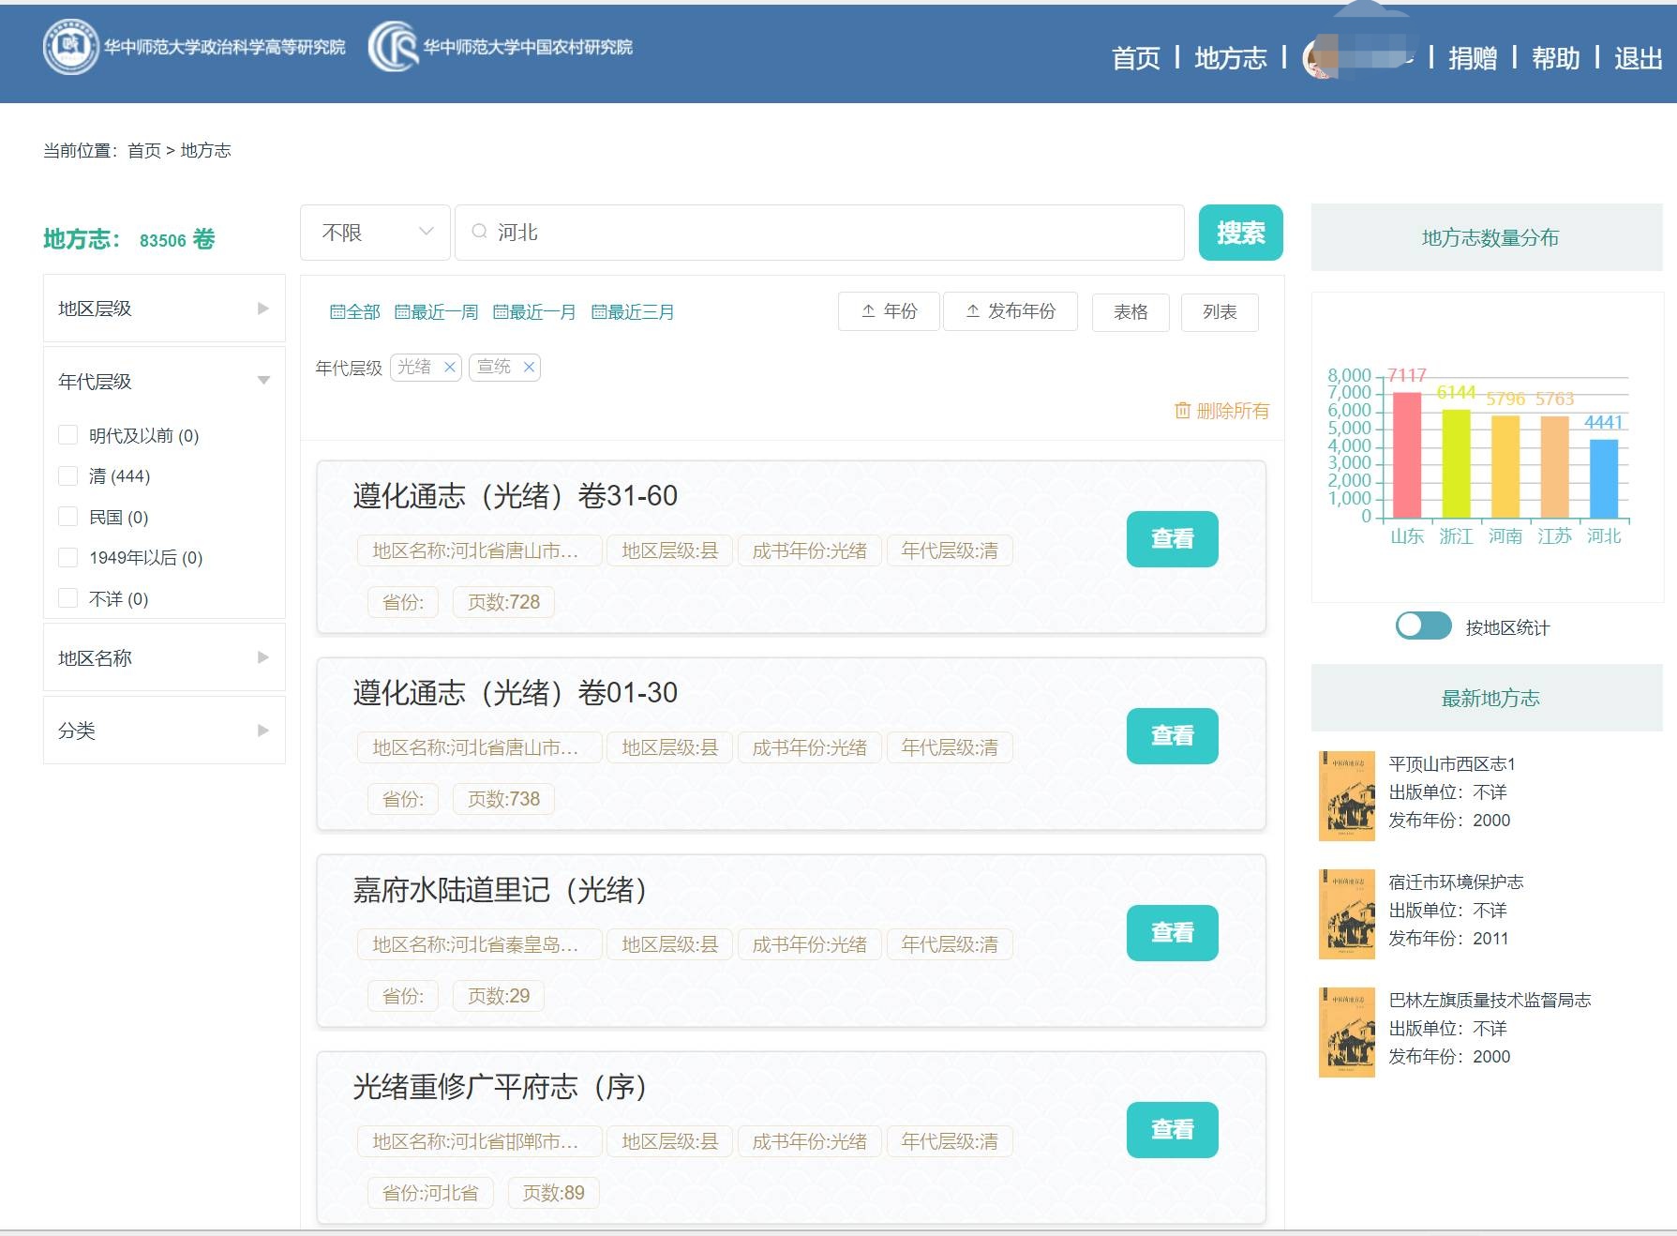The image size is (1677, 1236).
Task: Remove the 宣统 filter tag
Action: [529, 368]
